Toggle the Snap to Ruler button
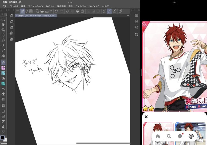Screen dimensions: 207x145 pos(104,11)
